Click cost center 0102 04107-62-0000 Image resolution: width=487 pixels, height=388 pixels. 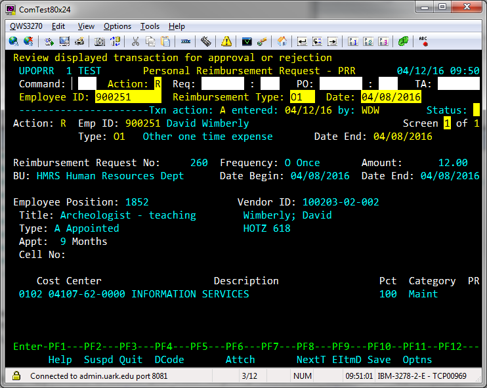click(x=72, y=294)
